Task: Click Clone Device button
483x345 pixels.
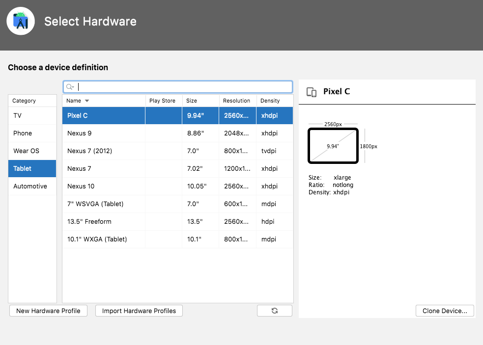Action: tap(445, 311)
